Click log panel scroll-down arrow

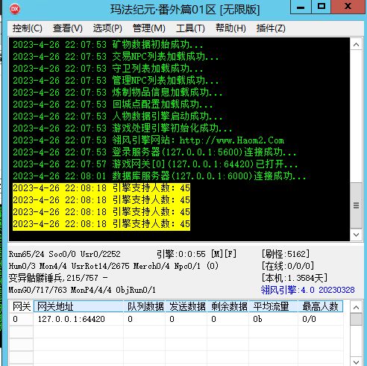click(356, 235)
